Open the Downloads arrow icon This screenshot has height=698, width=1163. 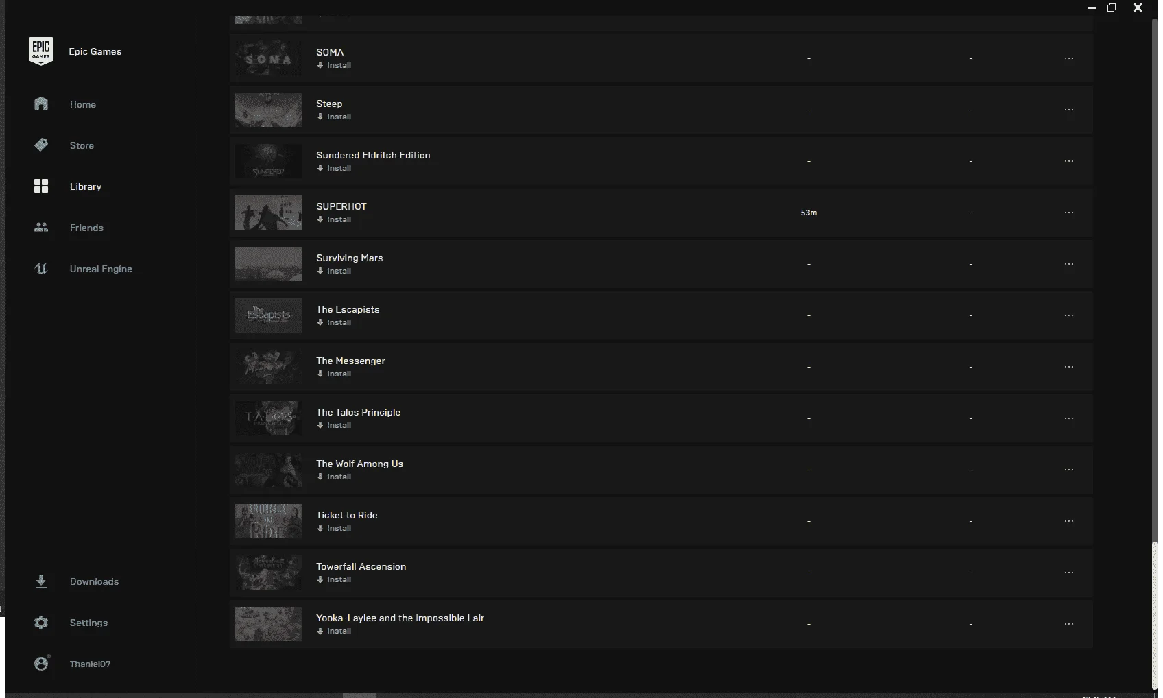[x=41, y=581]
